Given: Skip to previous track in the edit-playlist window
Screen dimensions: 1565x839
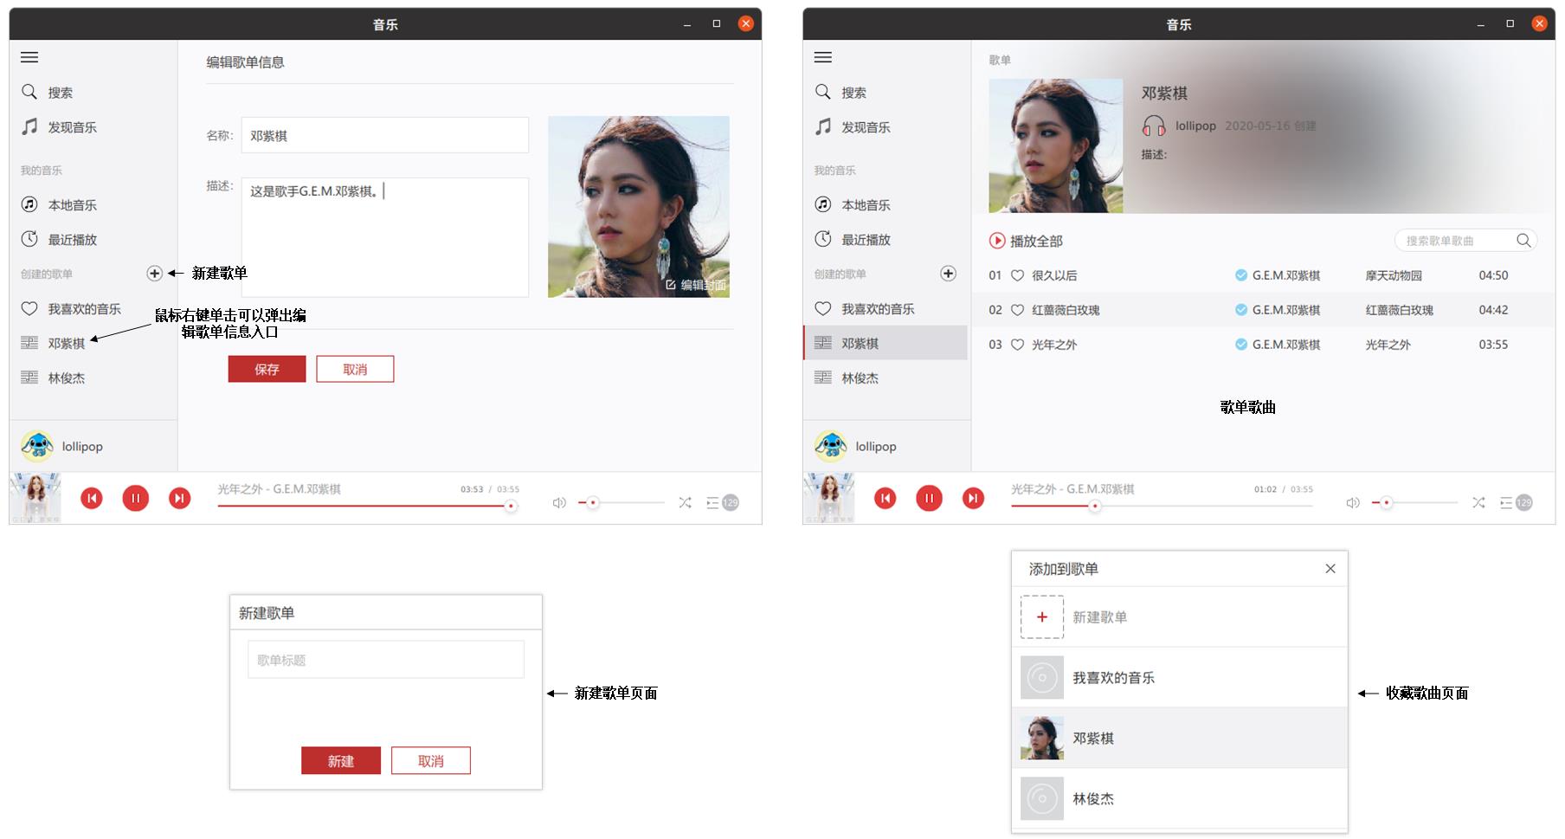Looking at the screenshot, I should tap(92, 498).
